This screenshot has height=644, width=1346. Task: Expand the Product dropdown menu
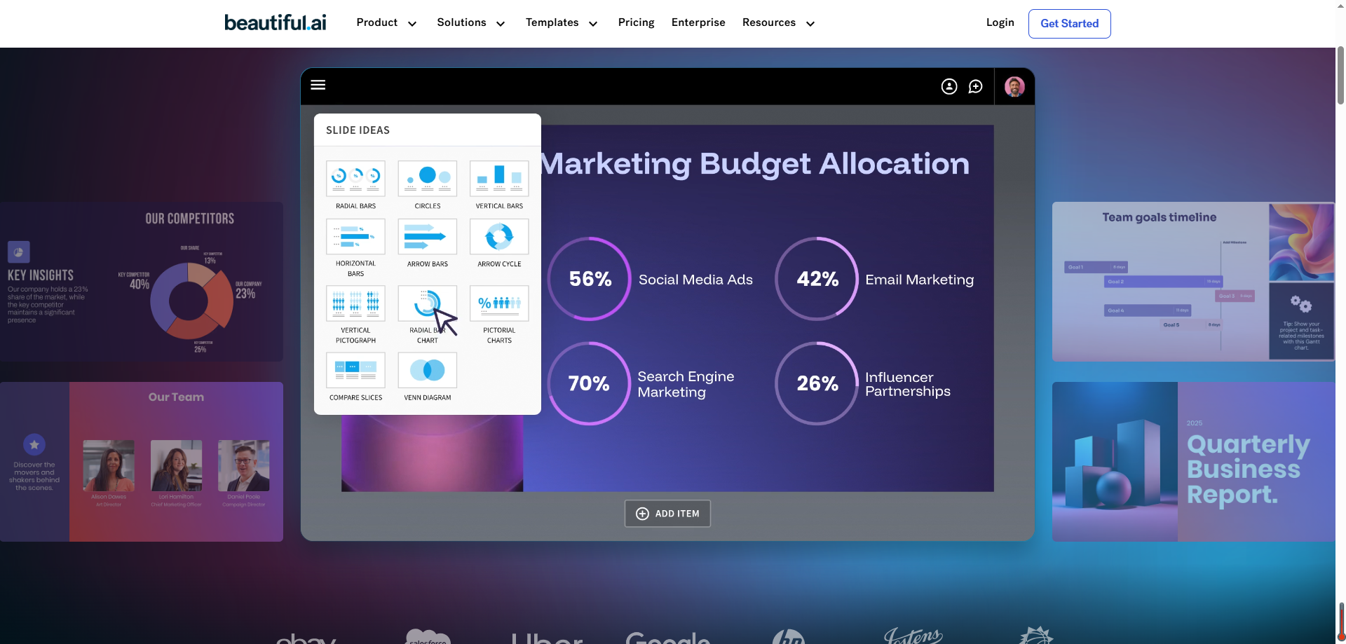pyautogui.click(x=386, y=23)
